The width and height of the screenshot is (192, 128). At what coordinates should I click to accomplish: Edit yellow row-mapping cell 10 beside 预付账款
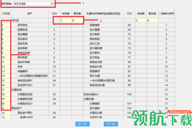click(6, 57)
